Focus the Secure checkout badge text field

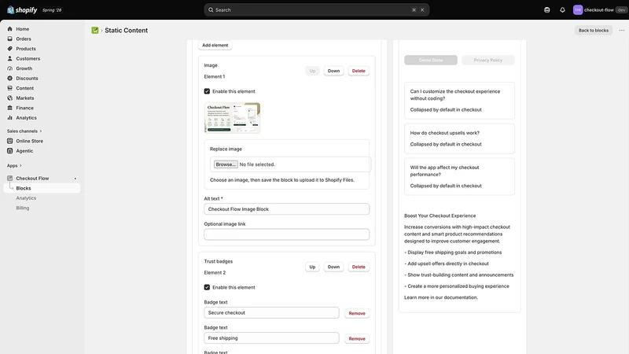(271, 312)
